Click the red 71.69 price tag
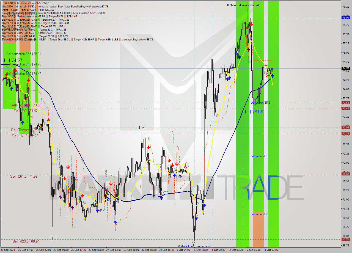352x253 pixels. [346, 174]
